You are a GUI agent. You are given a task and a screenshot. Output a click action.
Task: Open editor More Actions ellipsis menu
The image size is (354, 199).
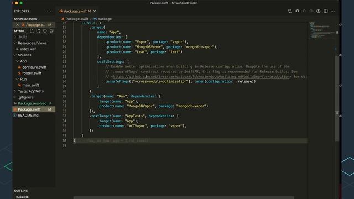coord(333,11)
